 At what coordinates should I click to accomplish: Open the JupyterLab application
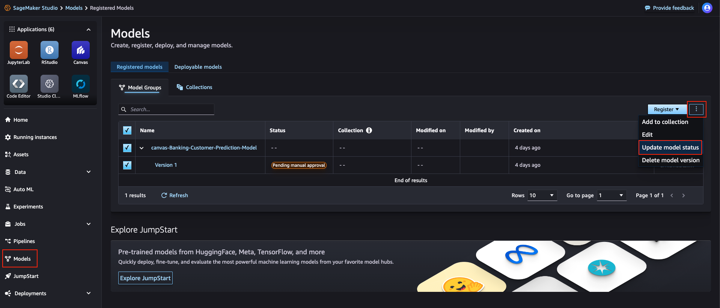19,50
